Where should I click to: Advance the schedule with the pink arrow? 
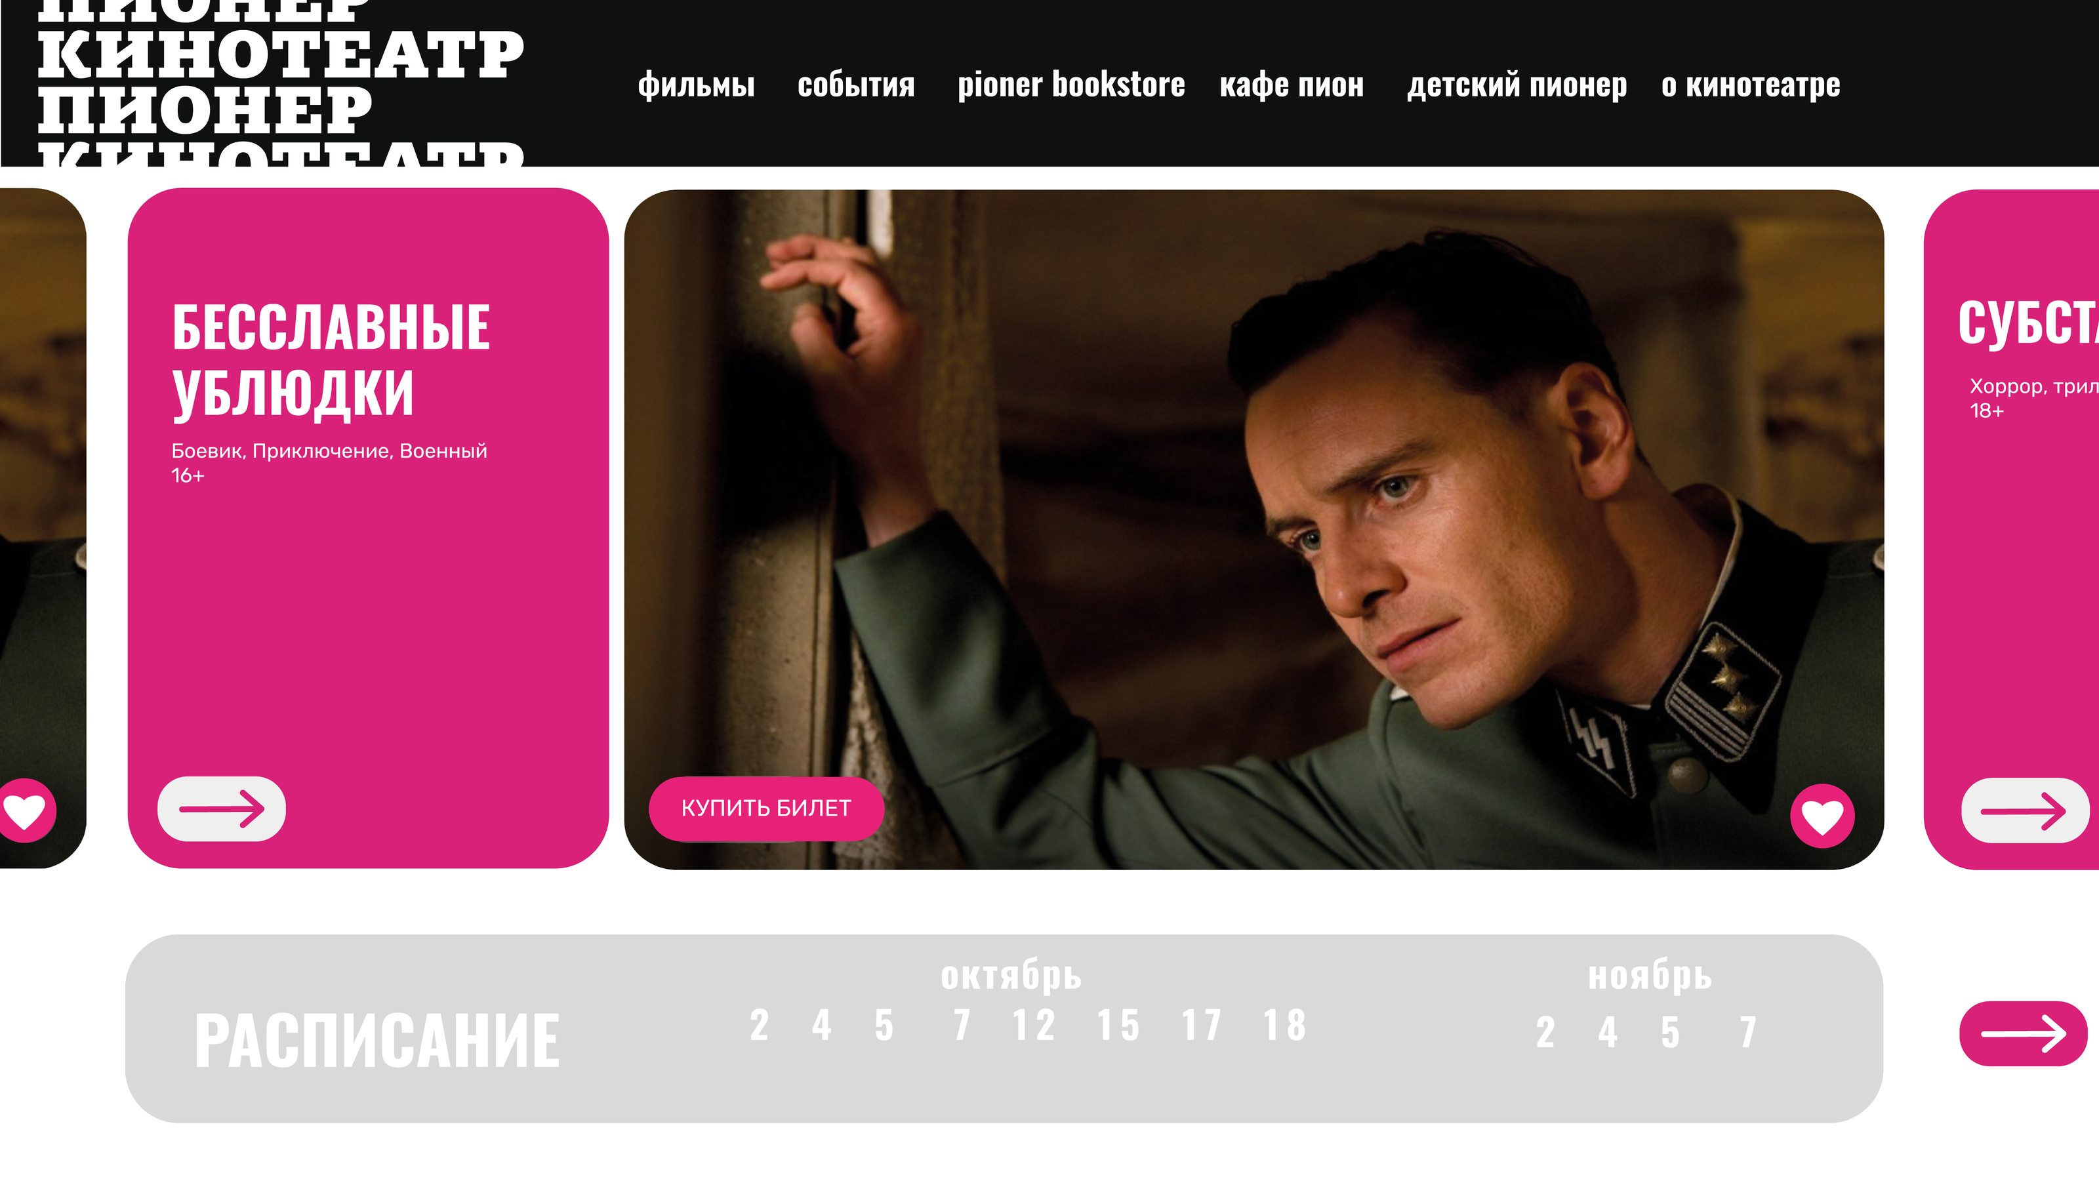click(2023, 1033)
